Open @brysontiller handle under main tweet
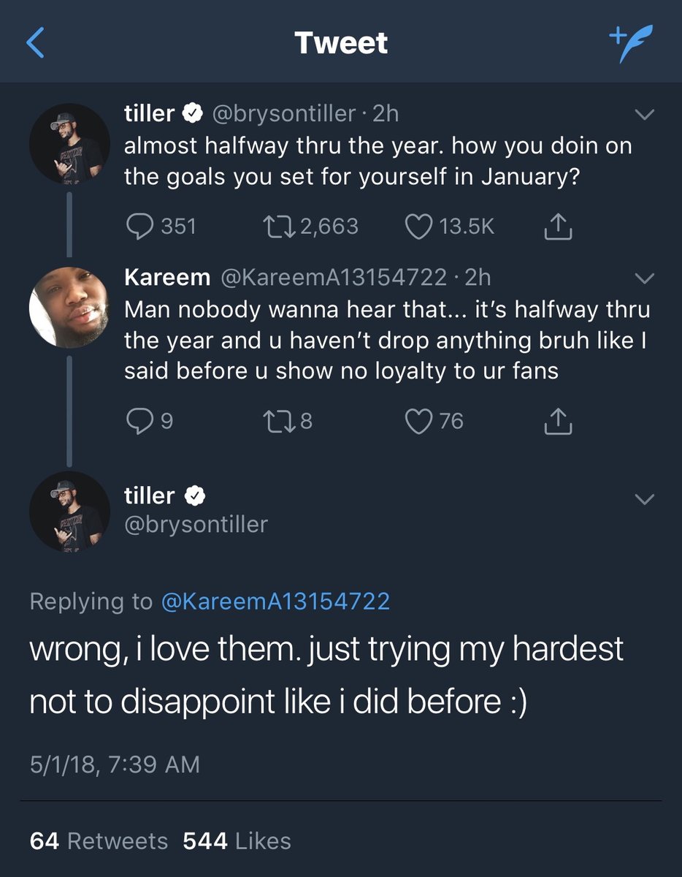 196,525
